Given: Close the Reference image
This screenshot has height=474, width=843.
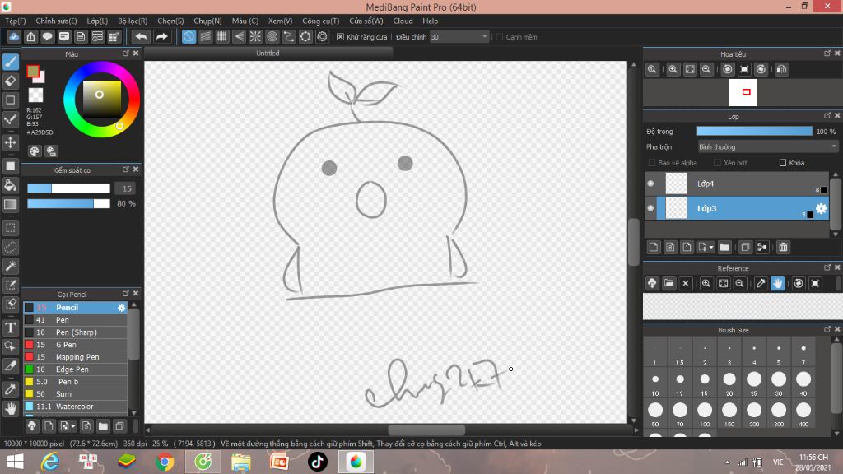Looking at the screenshot, I should click(x=686, y=283).
